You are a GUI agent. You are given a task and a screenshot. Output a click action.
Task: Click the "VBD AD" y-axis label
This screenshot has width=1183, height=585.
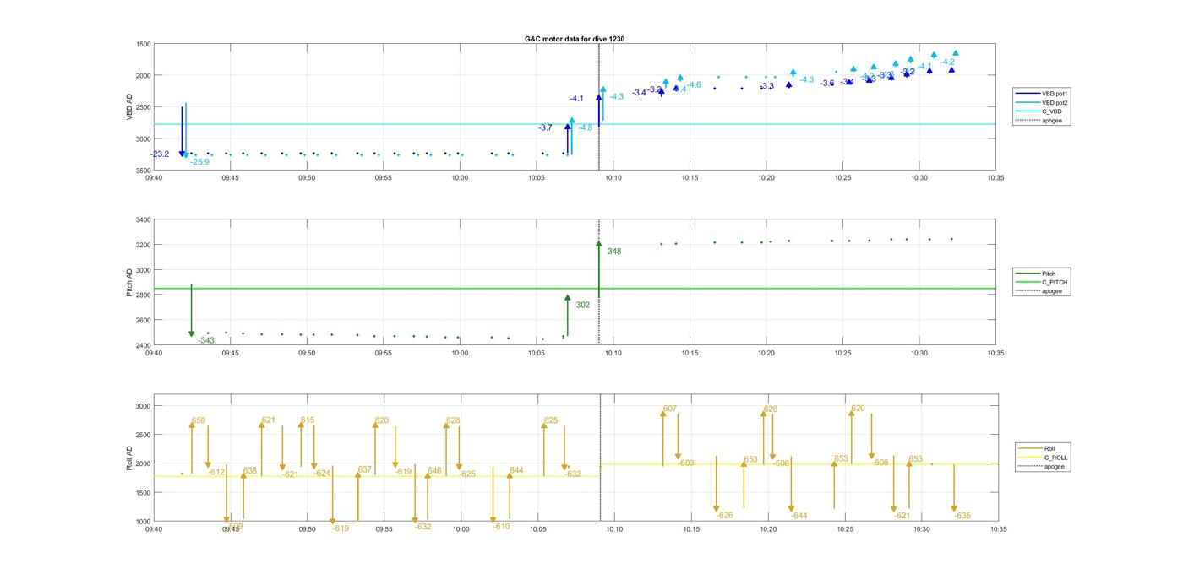pos(129,107)
